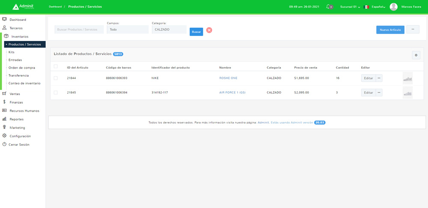This screenshot has height=208, width=428.
Task: Click the AIR FORCE 1 product thumbnail
Action: click(x=407, y=92)
